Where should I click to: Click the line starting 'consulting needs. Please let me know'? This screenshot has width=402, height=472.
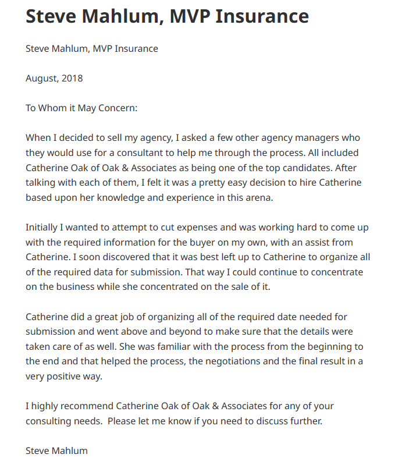(x=173, y=421)
